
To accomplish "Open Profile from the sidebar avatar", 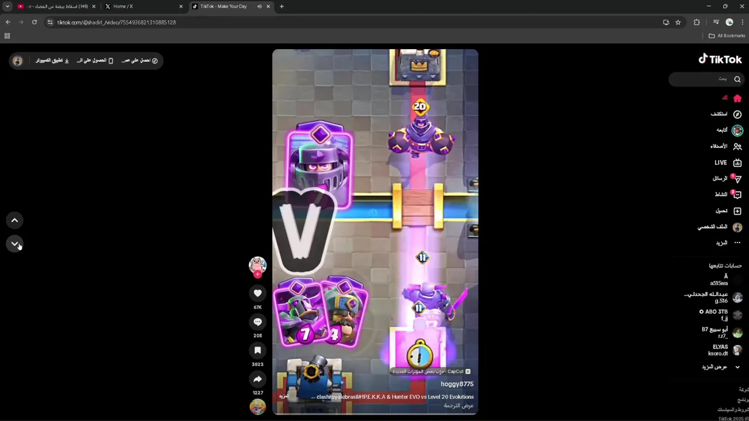I will click(x=737, y=227).
